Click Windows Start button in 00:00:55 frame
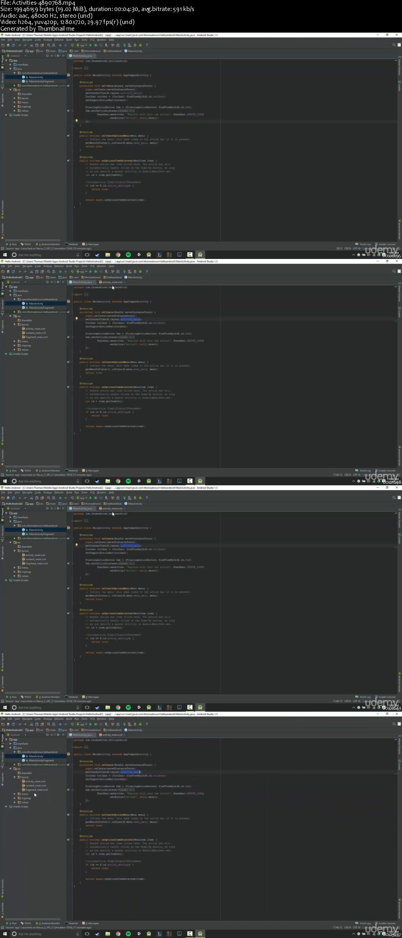This screenshot has height=938, width=402. click(5, 255)
